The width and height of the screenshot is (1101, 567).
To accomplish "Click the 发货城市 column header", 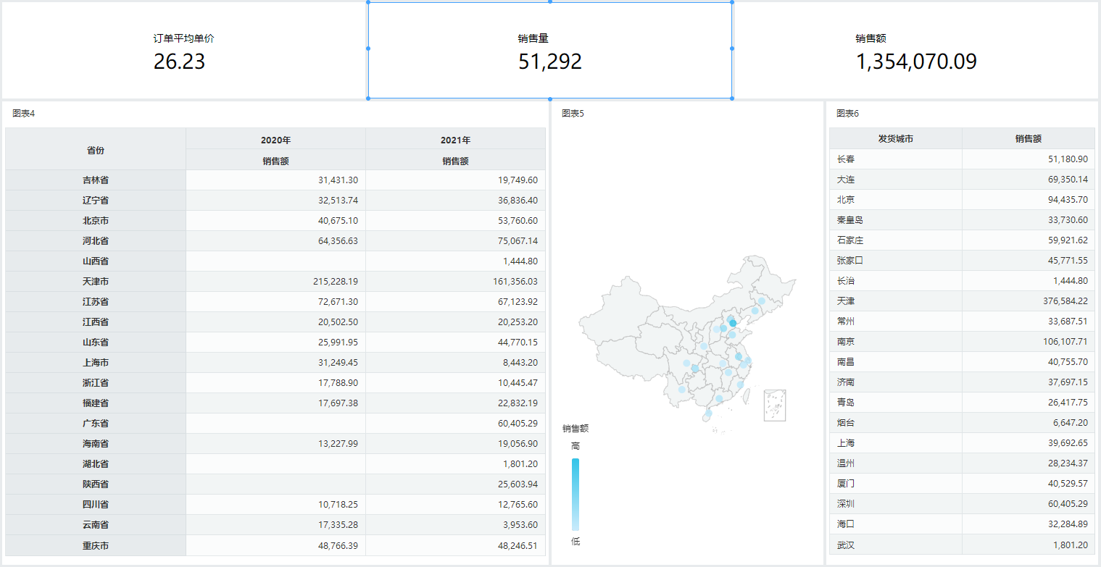I will point(896,139).
